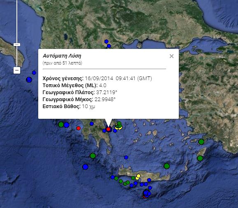Image resolution: width=238 pixels, height=208 pixels.
Task: Select the large blue marker southwest of Peloponnese
Action: point(85,167)
